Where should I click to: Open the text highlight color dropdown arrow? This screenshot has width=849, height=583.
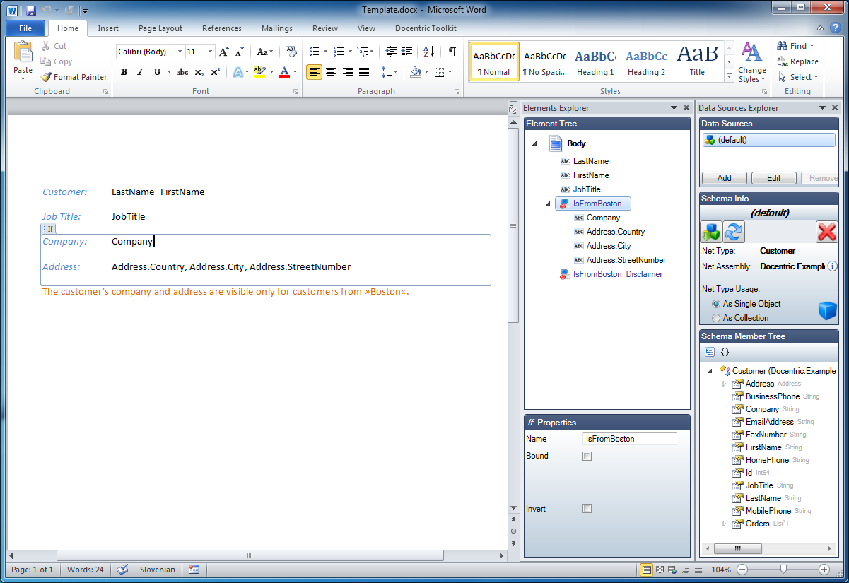271,72
